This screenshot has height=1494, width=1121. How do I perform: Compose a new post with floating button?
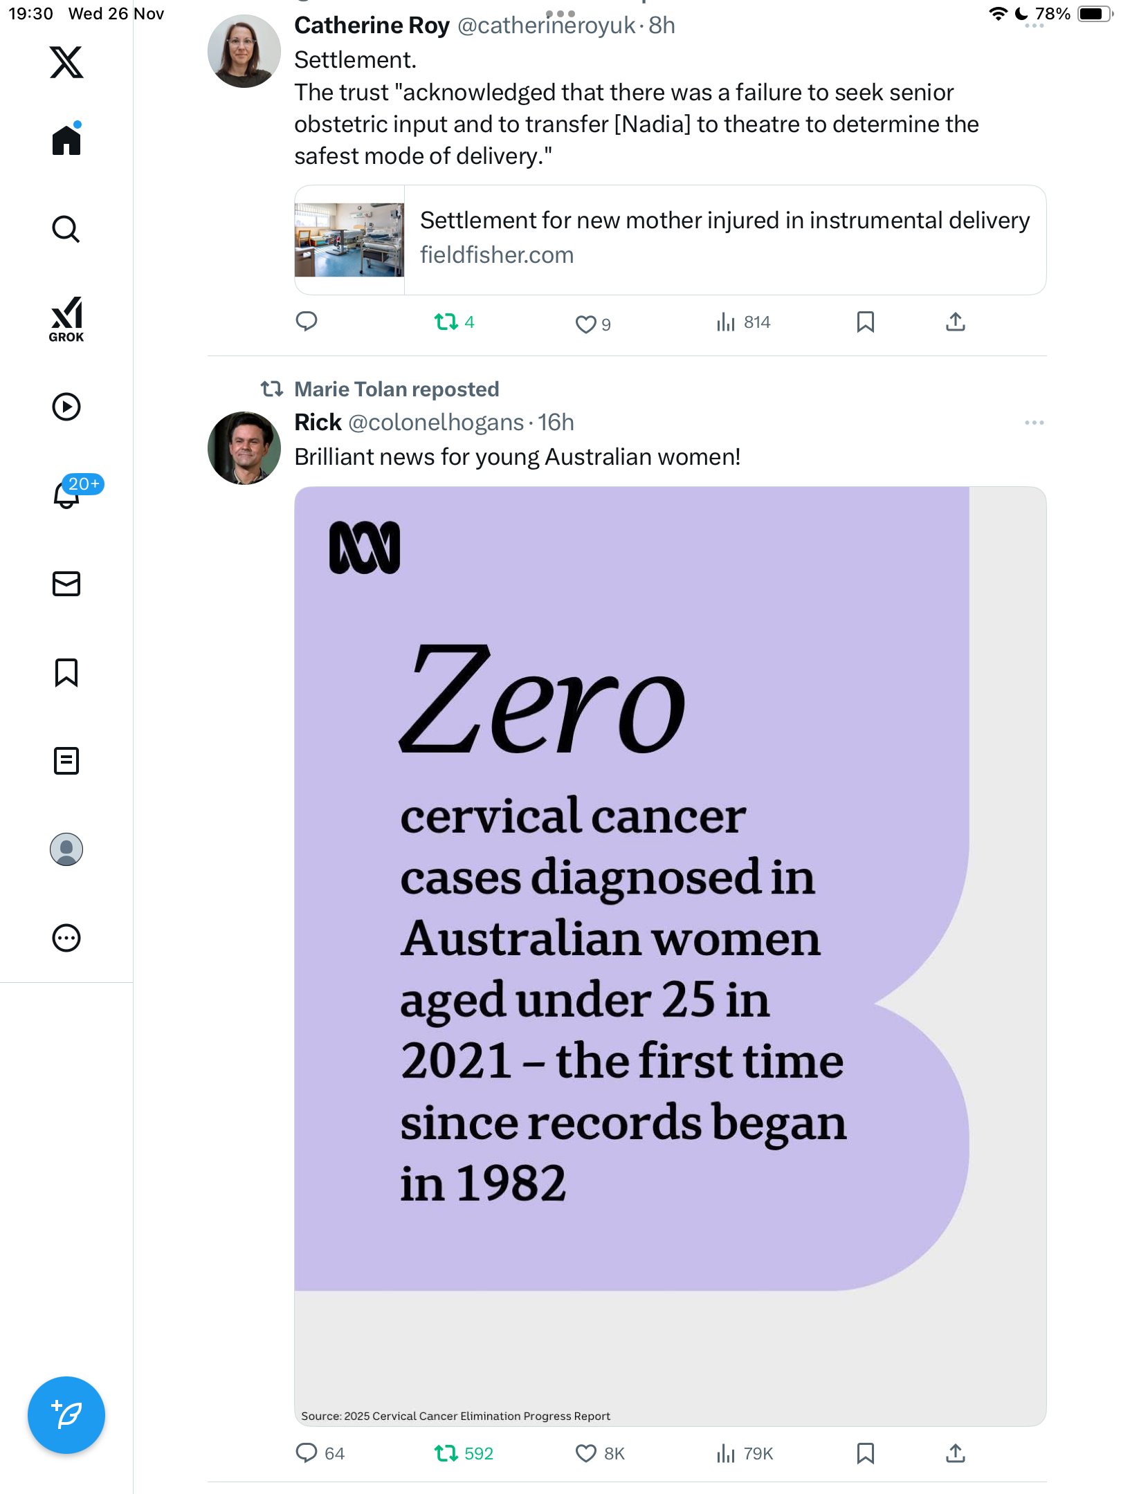click(x=66, y=1415)
